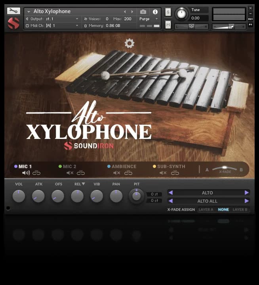This screenshot has height=285, width=259.
Task: Go to next instrument with right arrow
Action: click(132, 12)
